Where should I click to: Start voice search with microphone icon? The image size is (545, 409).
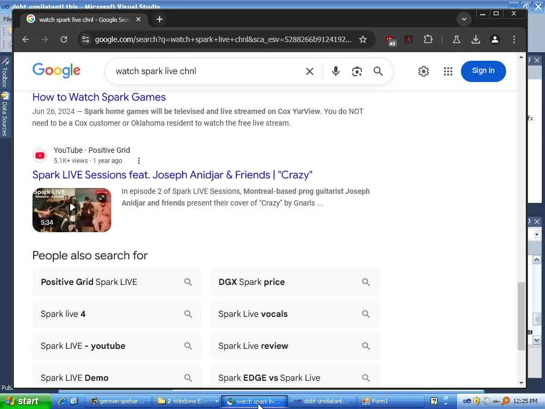335,71
